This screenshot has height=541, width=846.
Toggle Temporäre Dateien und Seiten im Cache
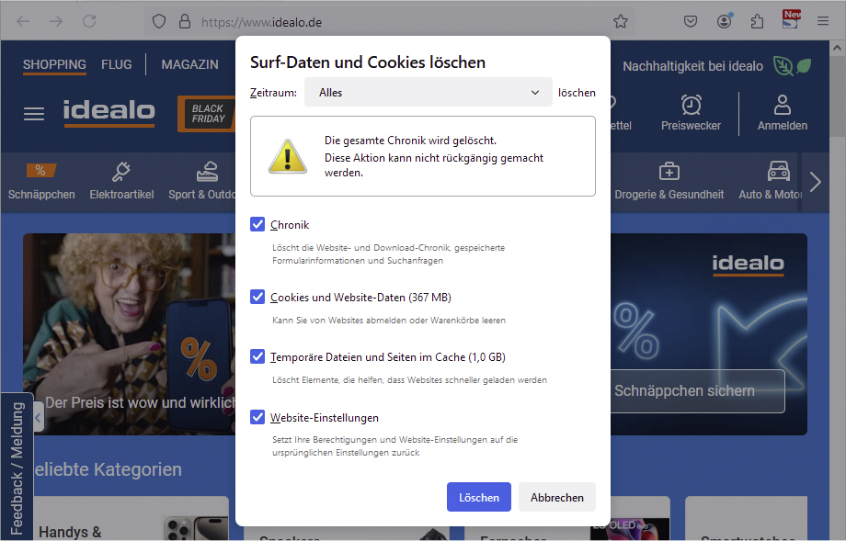257,356
